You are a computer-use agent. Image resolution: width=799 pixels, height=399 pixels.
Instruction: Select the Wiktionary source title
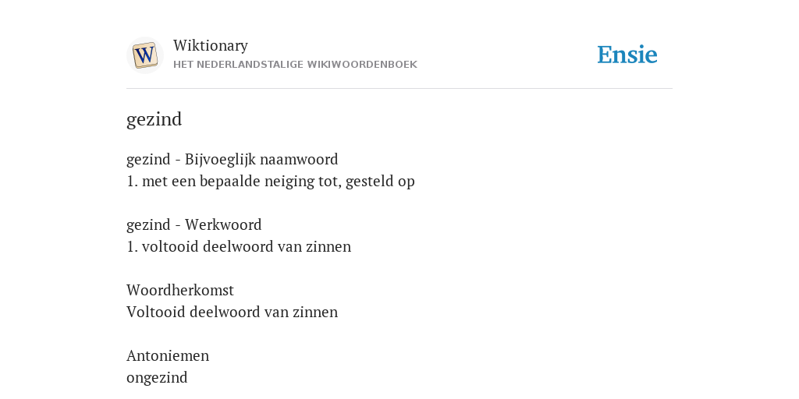[211, 46]
